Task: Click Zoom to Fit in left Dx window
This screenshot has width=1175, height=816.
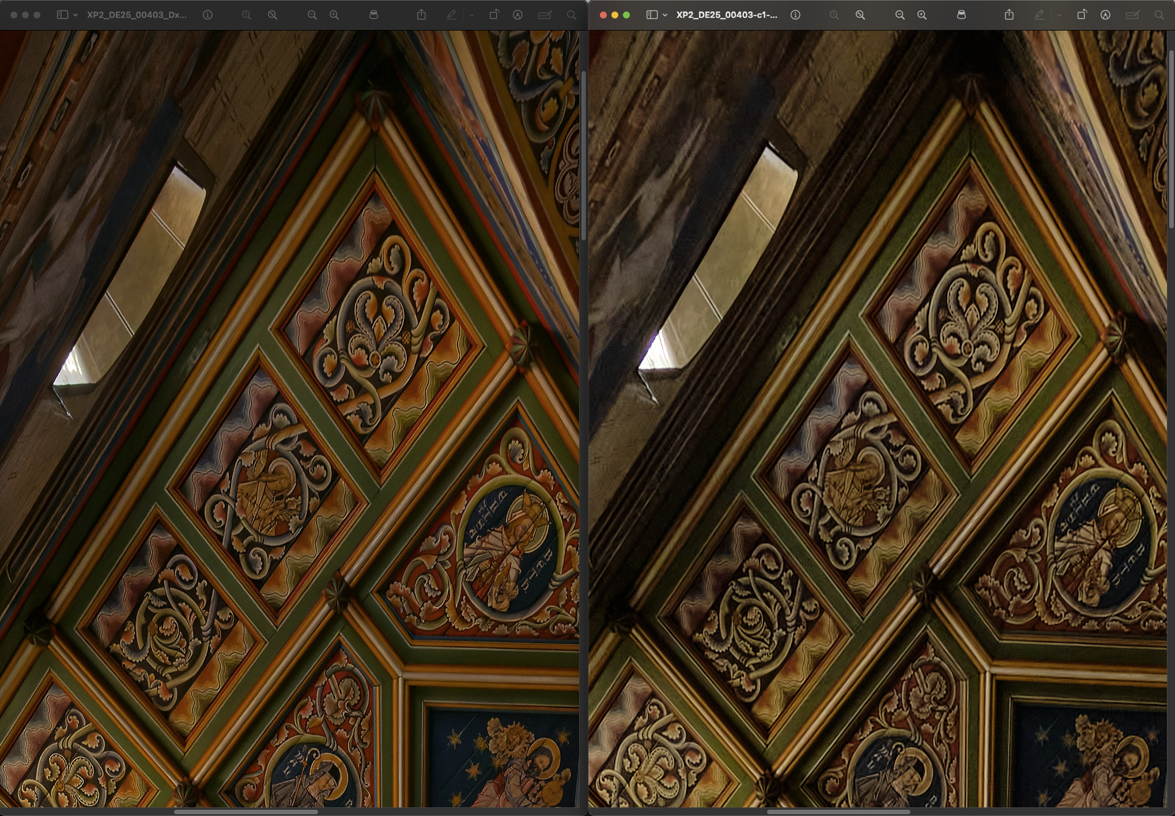Action: coord(273,15)
